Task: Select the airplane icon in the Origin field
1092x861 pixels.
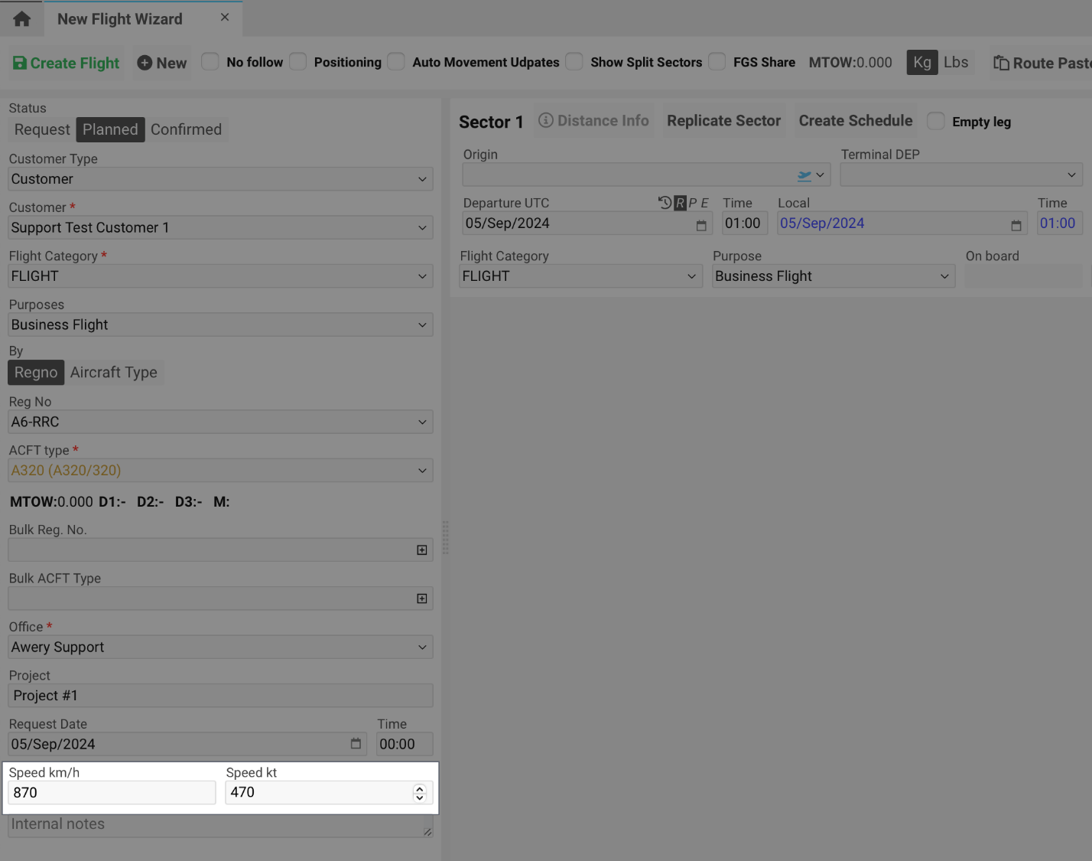Action: click(804, 174)
